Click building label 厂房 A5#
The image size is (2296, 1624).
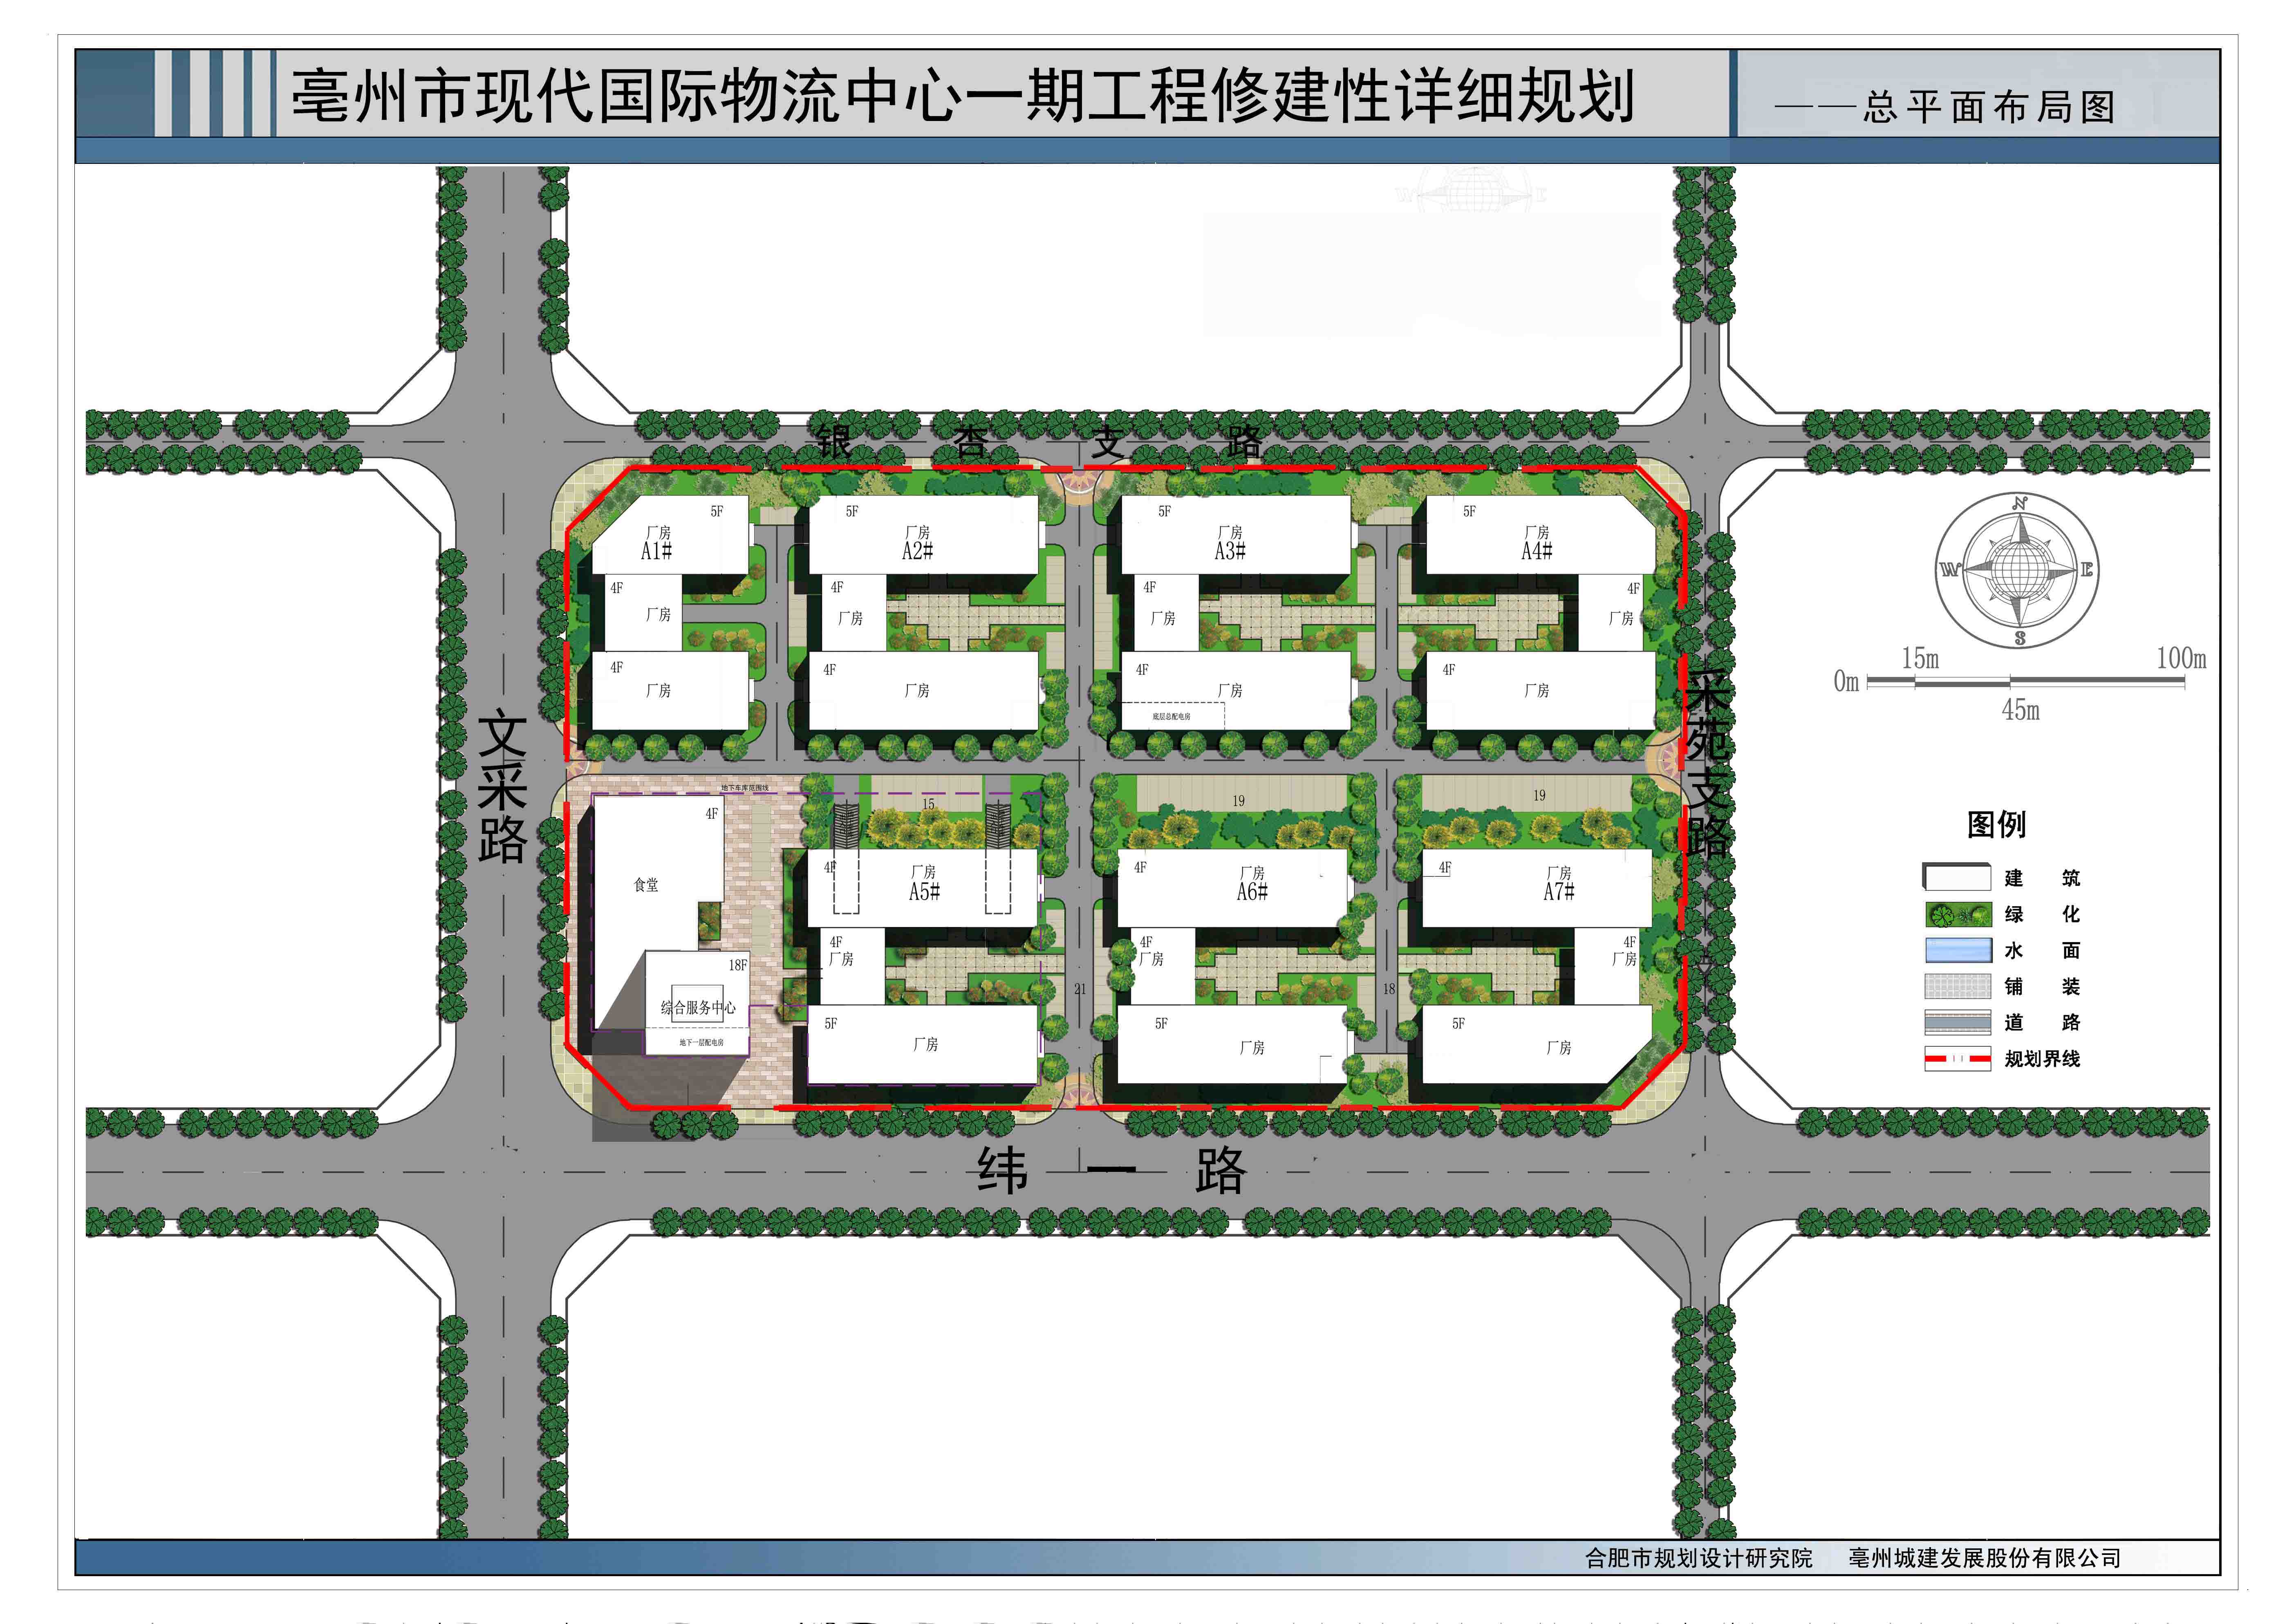(924, 883)
